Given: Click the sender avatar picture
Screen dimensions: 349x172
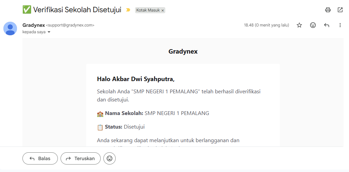Looking at the screenshot, I should (x=10, y=28).
